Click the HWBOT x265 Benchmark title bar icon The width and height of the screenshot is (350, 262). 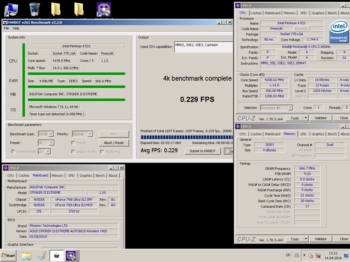(5, 22)
